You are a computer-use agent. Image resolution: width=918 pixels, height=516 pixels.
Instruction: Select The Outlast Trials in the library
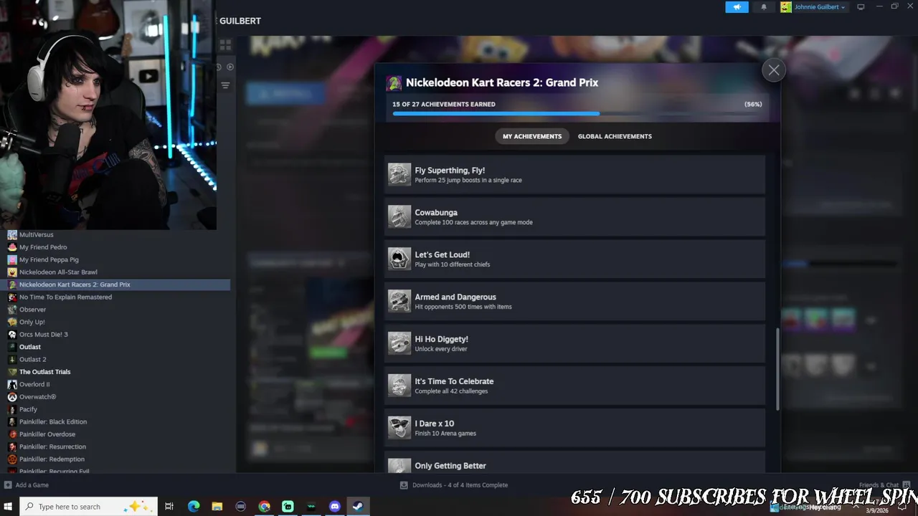44,372
